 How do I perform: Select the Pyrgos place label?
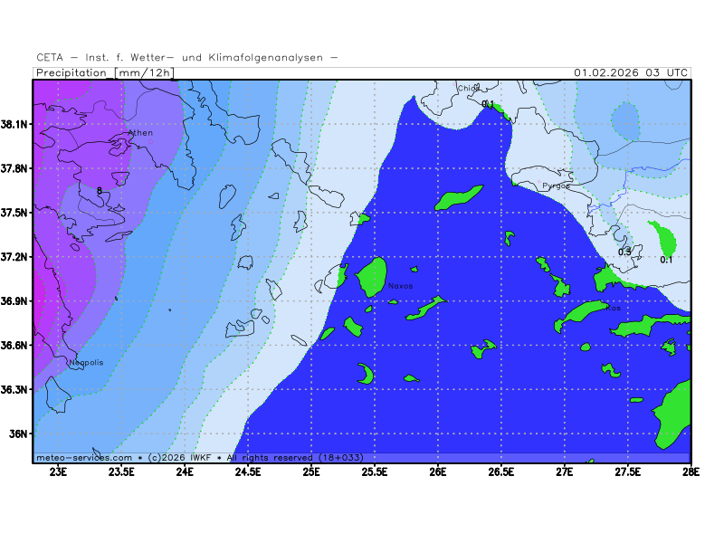click(556, 186)
